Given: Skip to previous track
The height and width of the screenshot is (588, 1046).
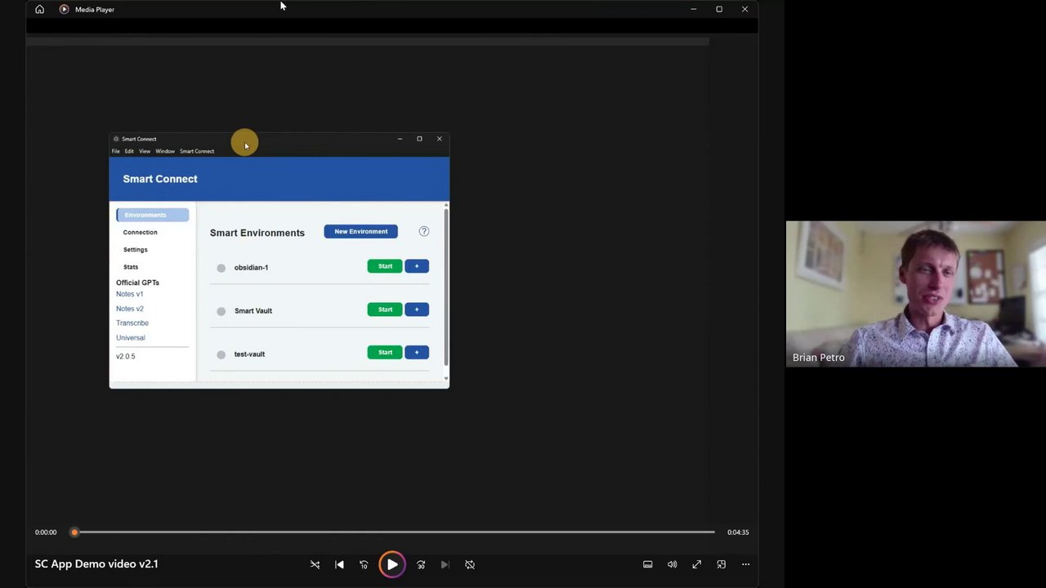Looking at the screenshot, I should [339, 564].
